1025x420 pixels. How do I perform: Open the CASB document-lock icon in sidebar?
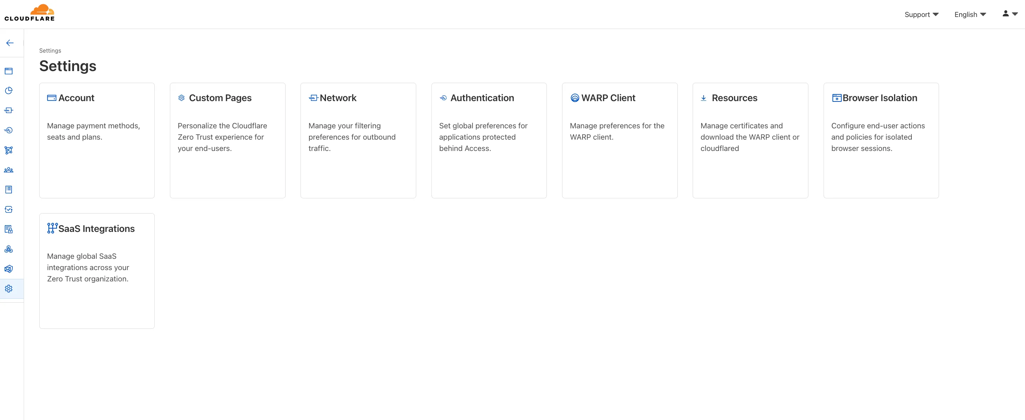pyautogui.click(x=9, y=229)
